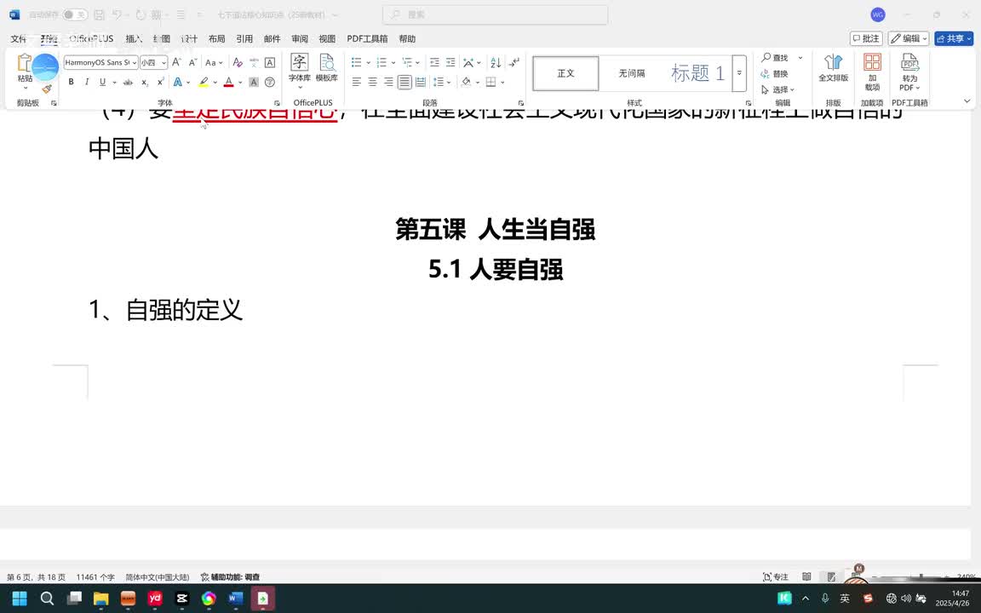
Task: Apply 标题 1 heading style
Action: tap(697, 73)
